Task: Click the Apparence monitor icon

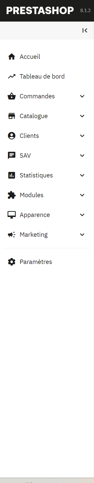Action: [x=11, y=215]
